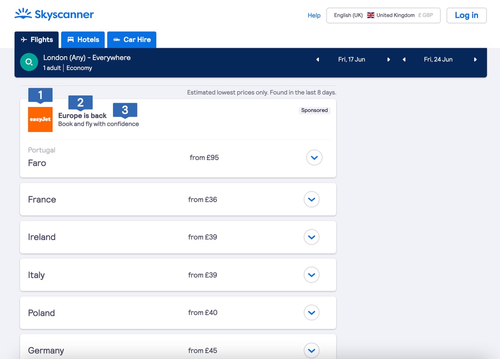Click the from £95 price
This screenshot has height=359, width=500.
[x=204, y=158]
